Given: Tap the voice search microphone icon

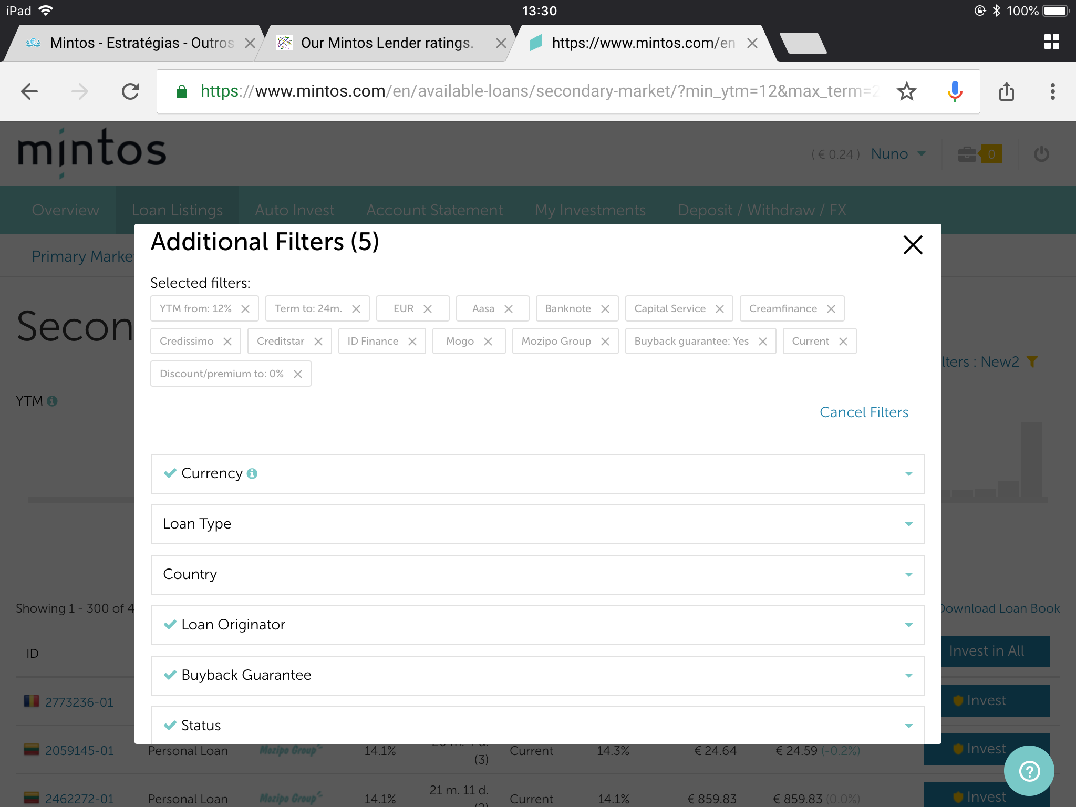Looking at the screenshot, I should (955, 91).
